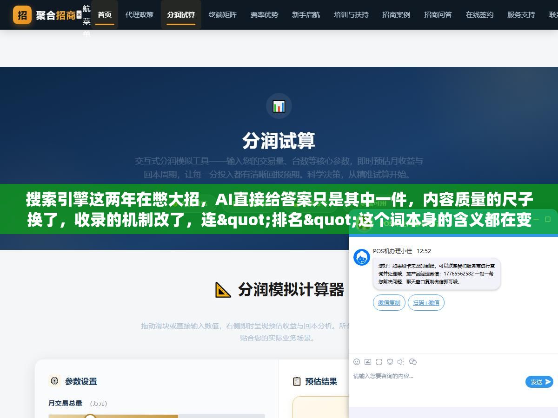Screen dimensions: 558x418
Task: Click the 聚合招商 brand name link
Action: click(x=56, y=15)
